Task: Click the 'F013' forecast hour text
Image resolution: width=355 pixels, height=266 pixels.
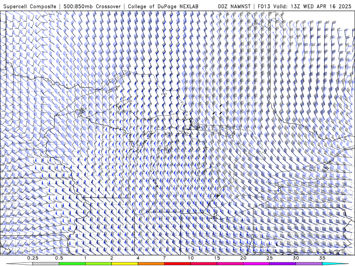Action: click(264, 6)
